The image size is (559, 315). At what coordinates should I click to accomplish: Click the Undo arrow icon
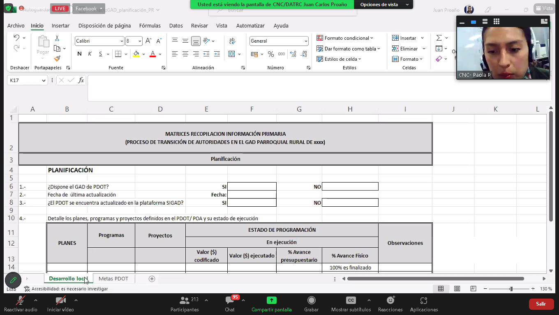pyautogui.click(x=16, y=38)
